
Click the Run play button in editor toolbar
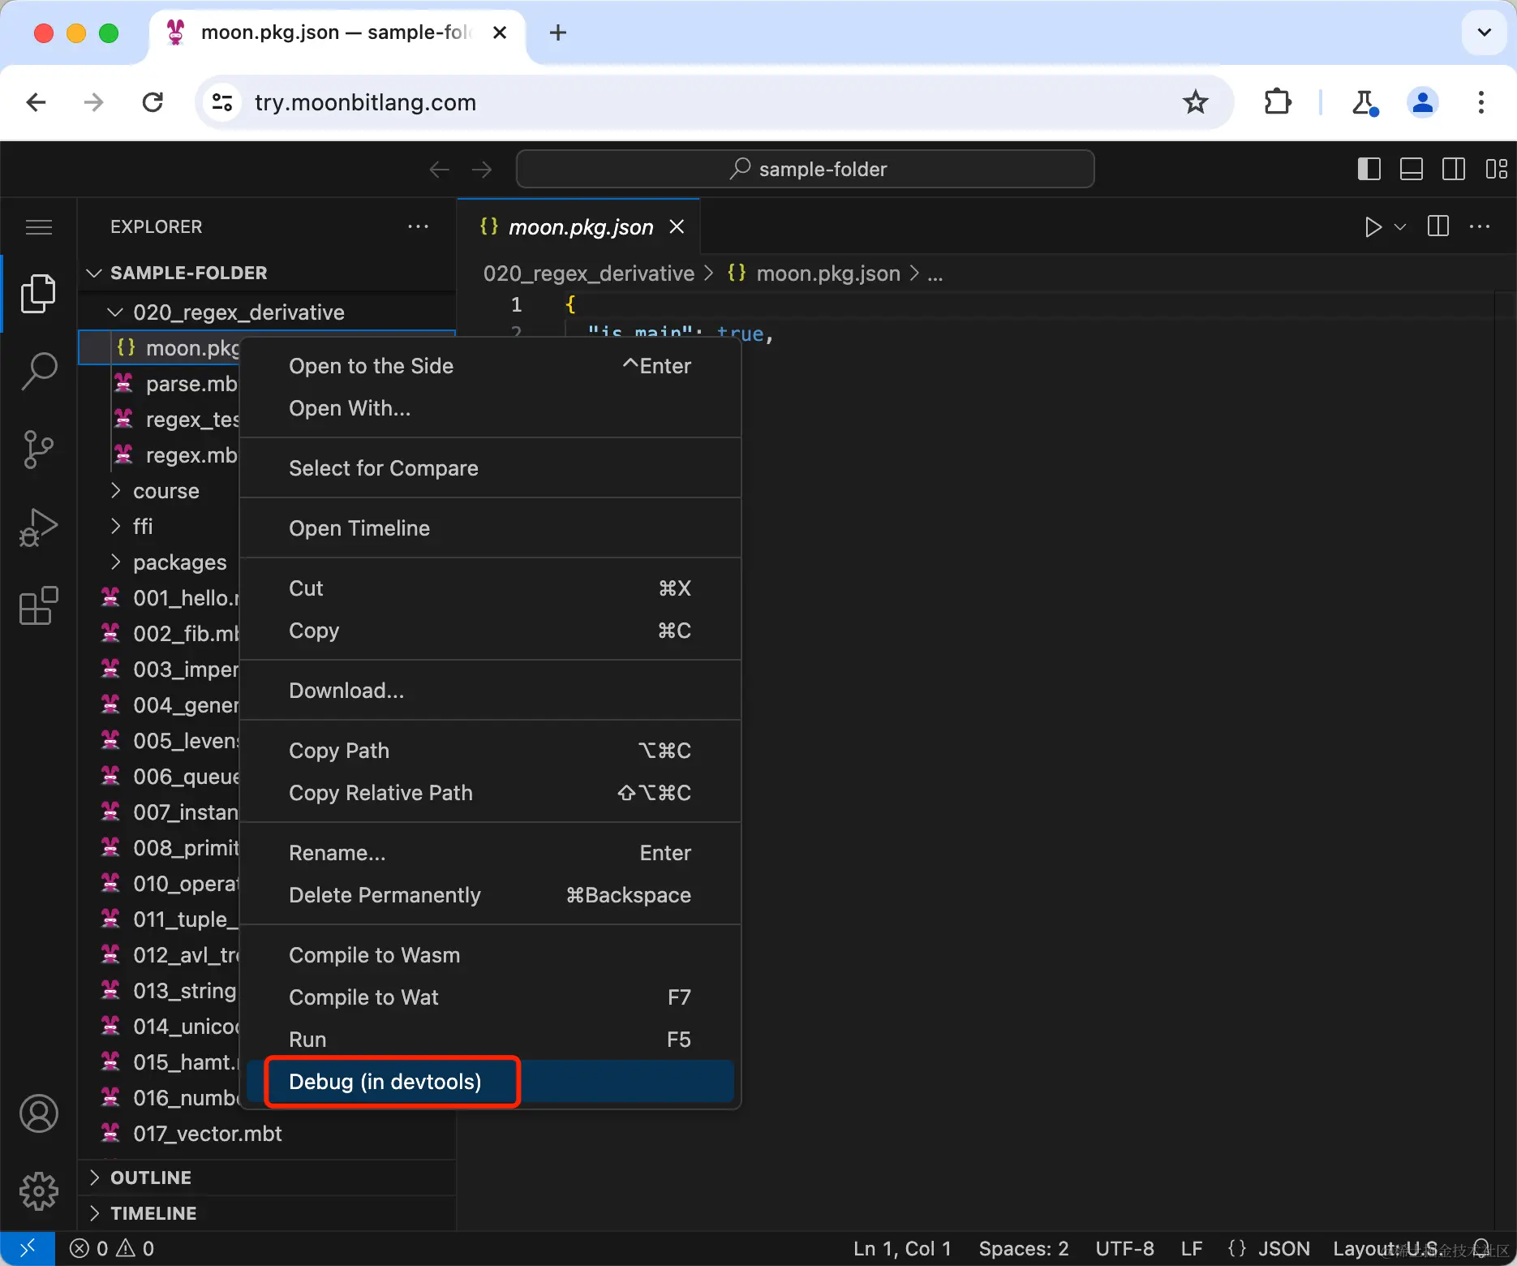point(1373,226)
